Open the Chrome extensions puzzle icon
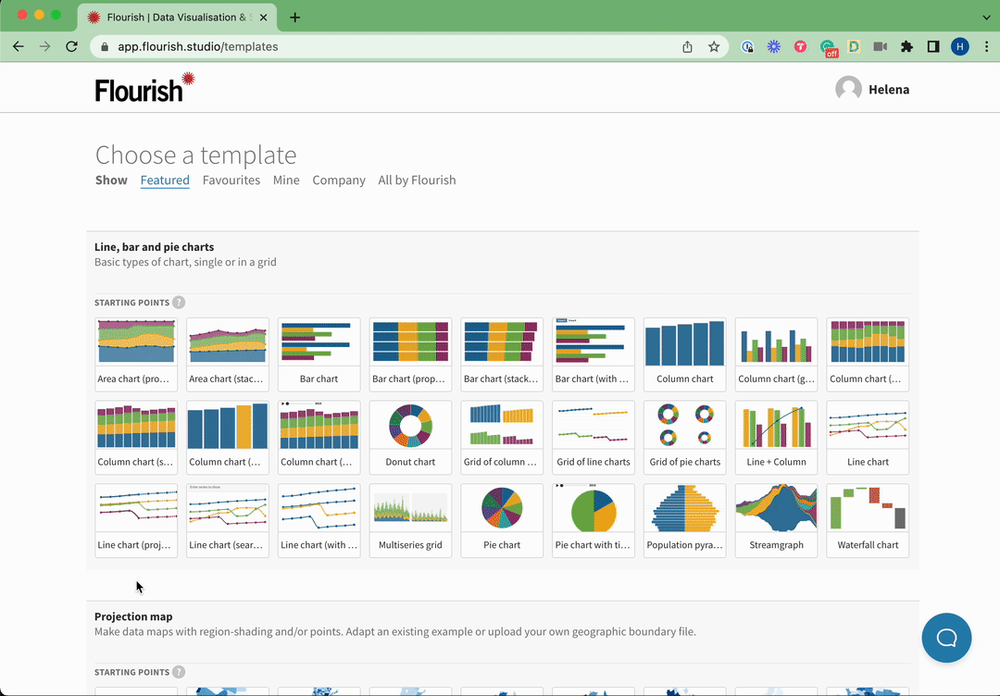Screen dimensions: 1000x696 [x=906, y=46]
